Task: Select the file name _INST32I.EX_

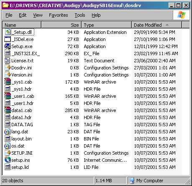Action: point(26,54)
